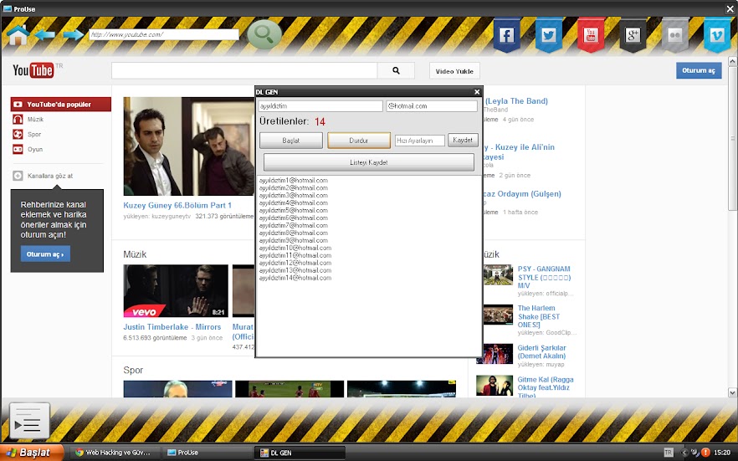Click the Oyun gamepad icon in sidebar

tap(18, 149)
